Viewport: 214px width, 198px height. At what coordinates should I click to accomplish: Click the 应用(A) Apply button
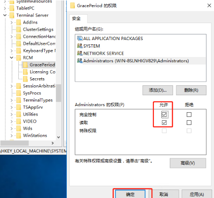(197, 194)
